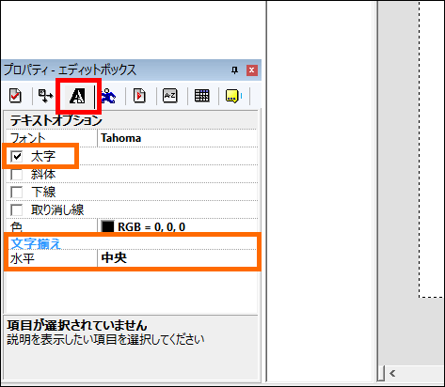Click the yellow note comment icon

(232, 96)
